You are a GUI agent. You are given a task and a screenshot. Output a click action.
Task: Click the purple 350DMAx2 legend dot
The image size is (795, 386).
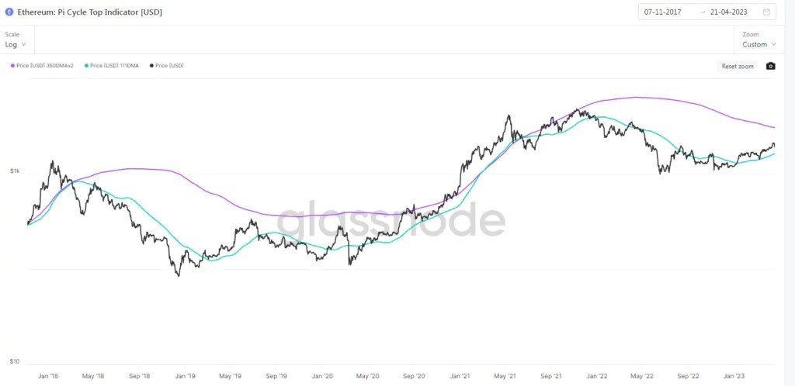12,66
